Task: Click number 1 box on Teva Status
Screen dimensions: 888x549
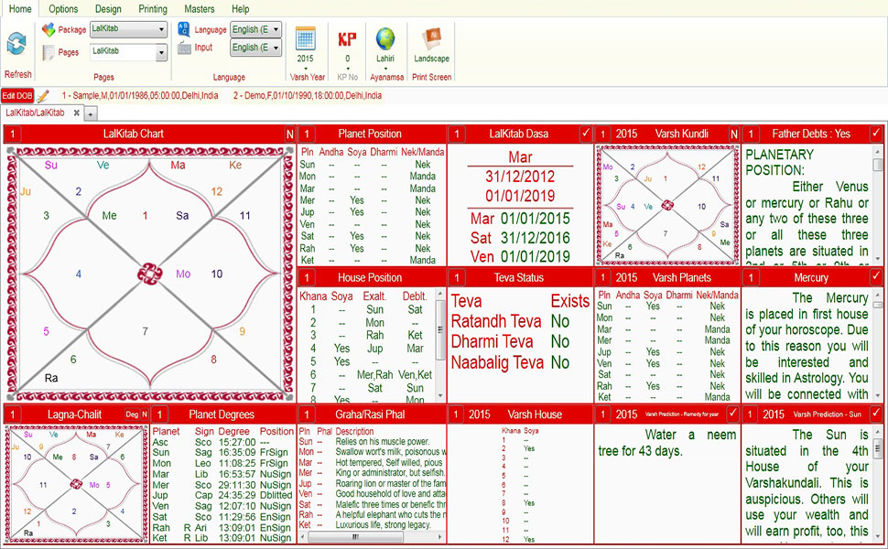Action: (457, 278)
